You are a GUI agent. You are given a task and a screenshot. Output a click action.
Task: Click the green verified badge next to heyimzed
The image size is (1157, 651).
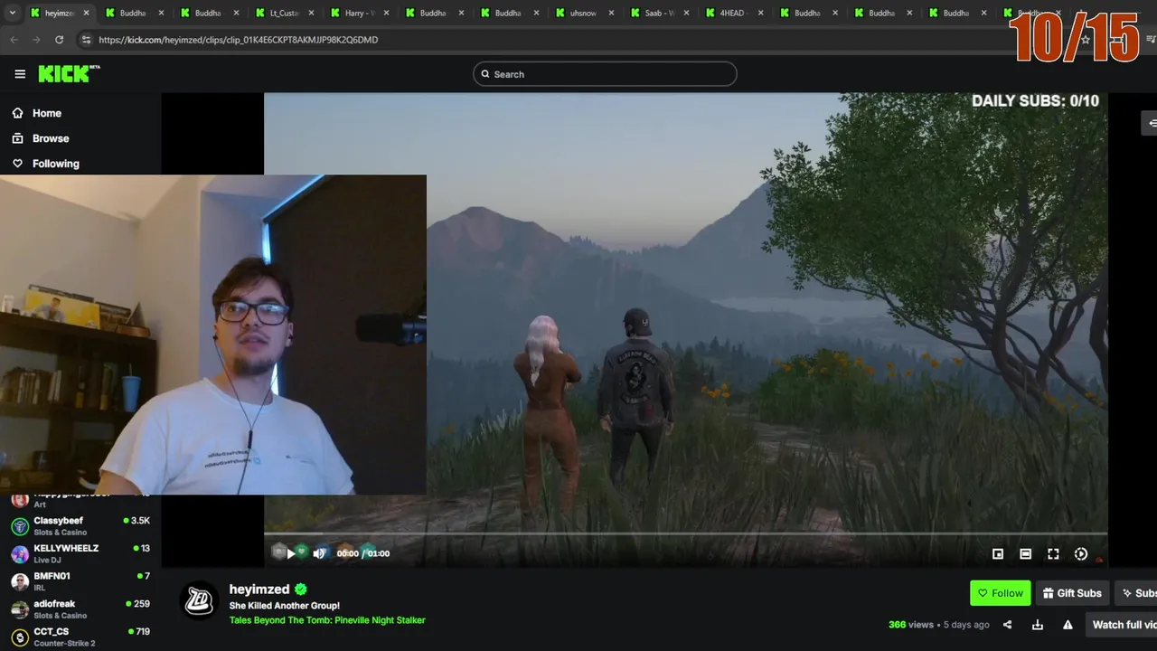(x=301, y=590)
